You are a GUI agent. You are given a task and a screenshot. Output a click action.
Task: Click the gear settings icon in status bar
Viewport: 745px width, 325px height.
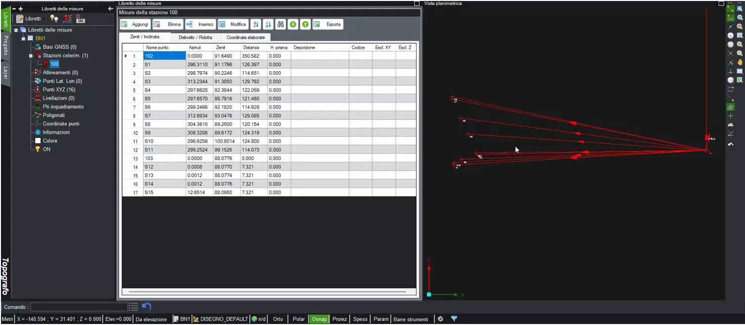coord(440,319)
